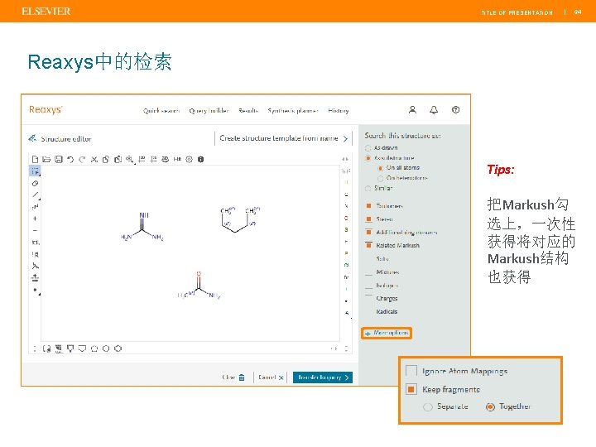Toggle Additional ring closures checkbox

368,232
